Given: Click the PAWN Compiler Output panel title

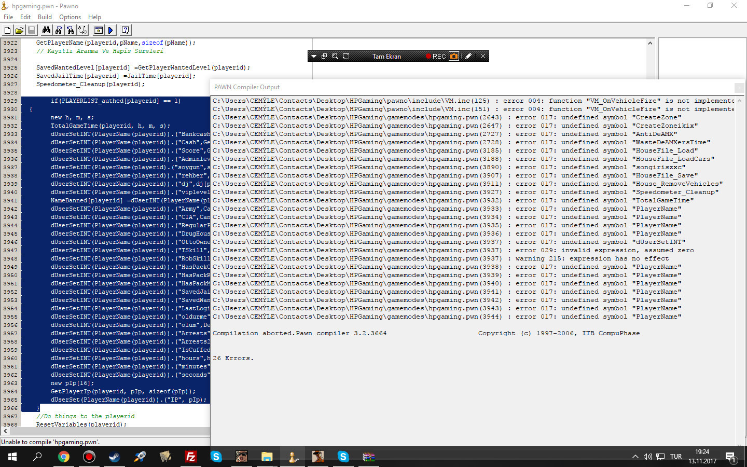Looking at the screenshot, I should tap(247, 87).
